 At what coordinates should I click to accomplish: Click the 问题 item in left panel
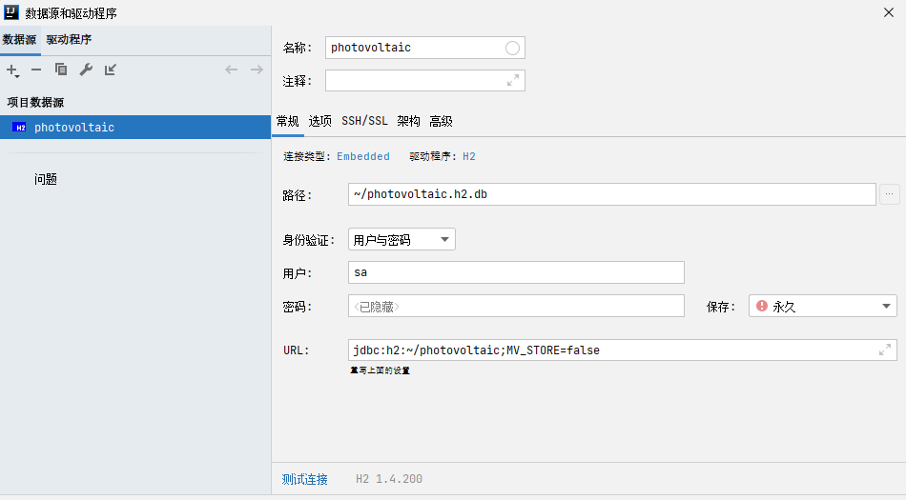pyautogui.click(x=46, y=179)
